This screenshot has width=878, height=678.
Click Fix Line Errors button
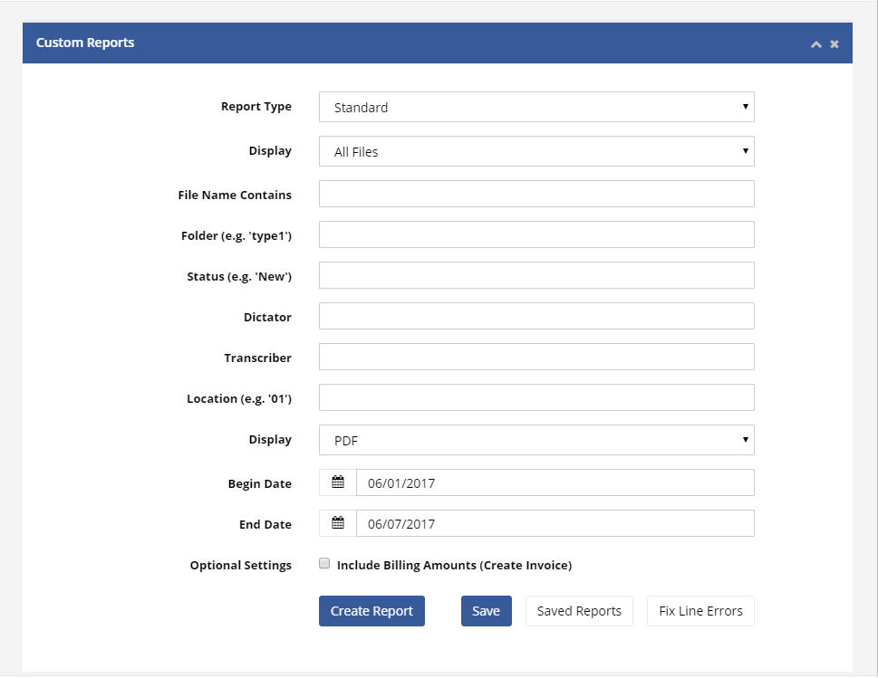(x=700, y=611)
